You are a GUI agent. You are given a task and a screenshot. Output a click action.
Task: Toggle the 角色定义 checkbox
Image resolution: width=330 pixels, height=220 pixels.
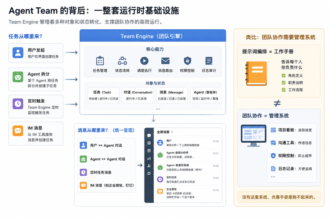(x=284, y=75)
